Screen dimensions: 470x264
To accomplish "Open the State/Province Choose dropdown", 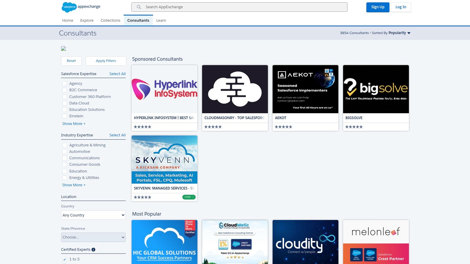I will pyautogui.click(x=93, y=237).
